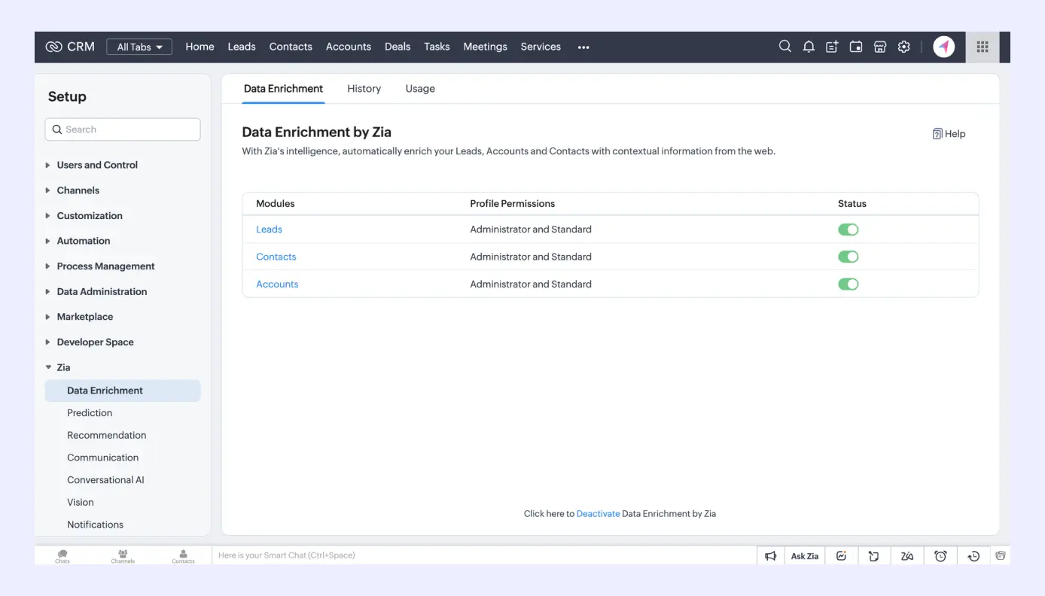Open Channels in the bottom bar
This screenshot has height=596, width=1045.
123,556
